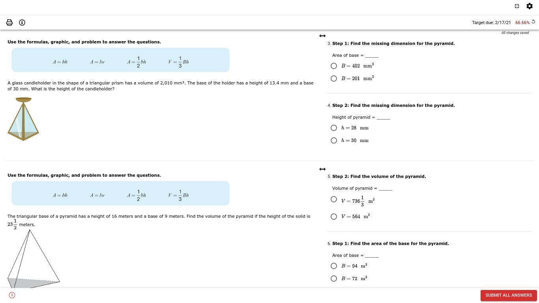Click the clock timer icon
This screenshot has width=539, height=303.
[x=12, y=295]
